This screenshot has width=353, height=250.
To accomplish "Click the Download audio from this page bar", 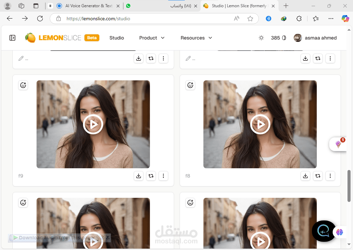I will tap(56, 238).
